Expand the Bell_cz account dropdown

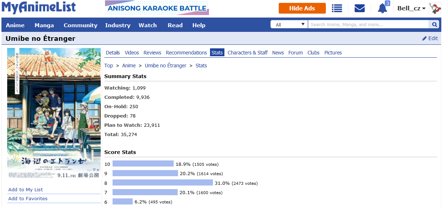point(411,8)
